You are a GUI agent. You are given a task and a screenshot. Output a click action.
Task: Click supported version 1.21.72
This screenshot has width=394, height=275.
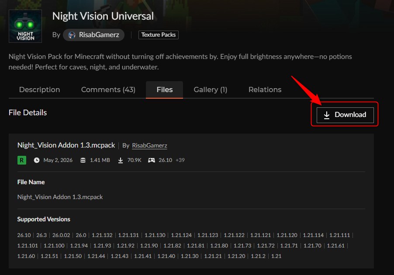coord(266,246)
